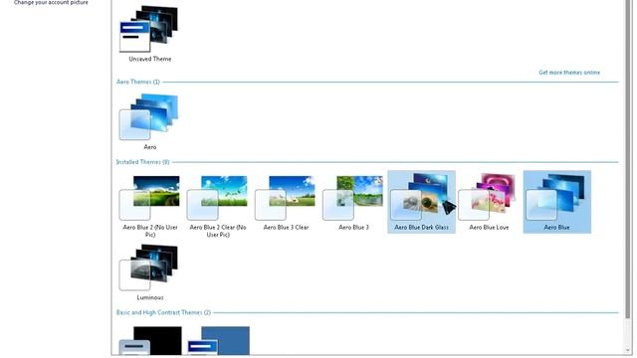Viewport: 637px width, 358px height.
Task: Click the Installed Themes section header
Action: coord(142,162)
